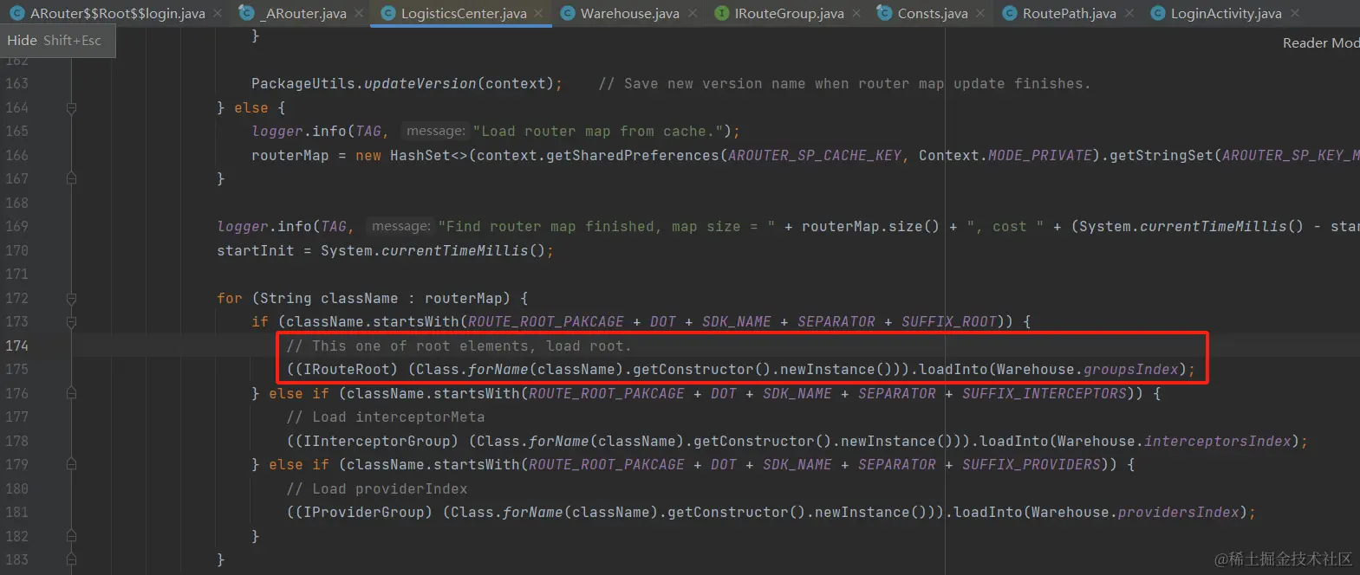1360x575 pixels.
Task: Close the Consts.java tab
Action: click(980, 13)
